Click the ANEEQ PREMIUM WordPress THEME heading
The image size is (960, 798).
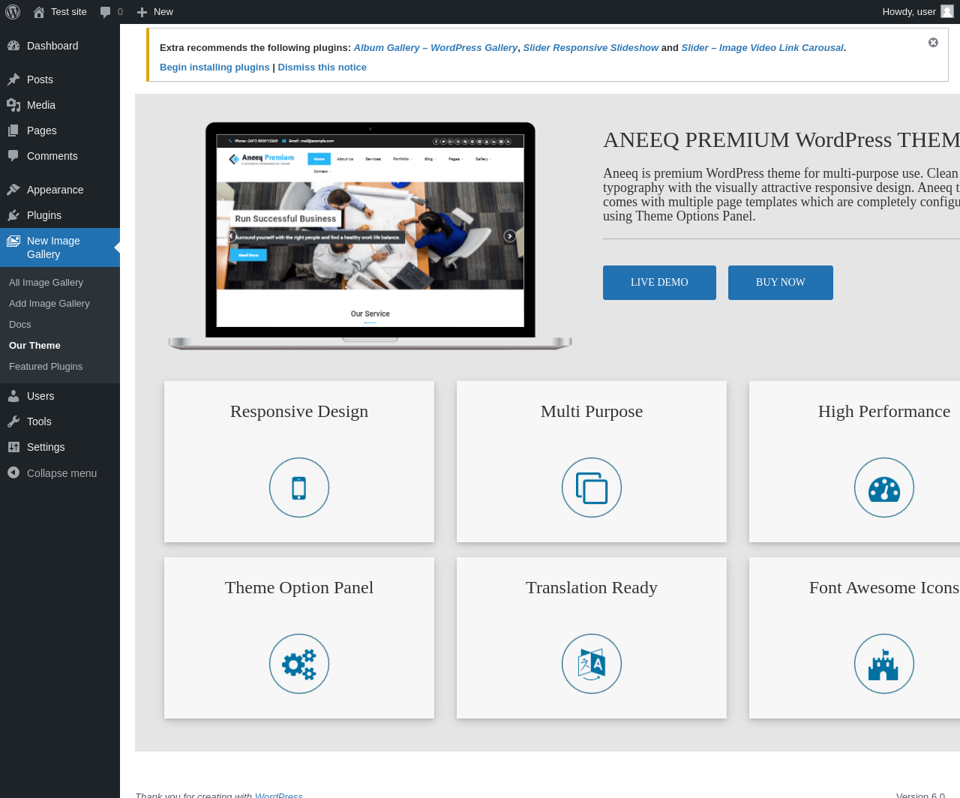[x=781, y=140]
